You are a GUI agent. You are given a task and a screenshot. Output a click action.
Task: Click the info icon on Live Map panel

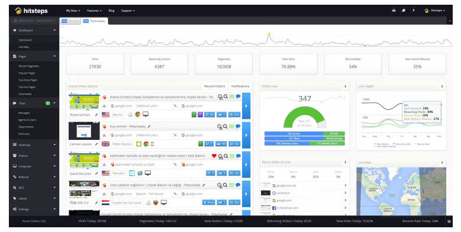442,162
